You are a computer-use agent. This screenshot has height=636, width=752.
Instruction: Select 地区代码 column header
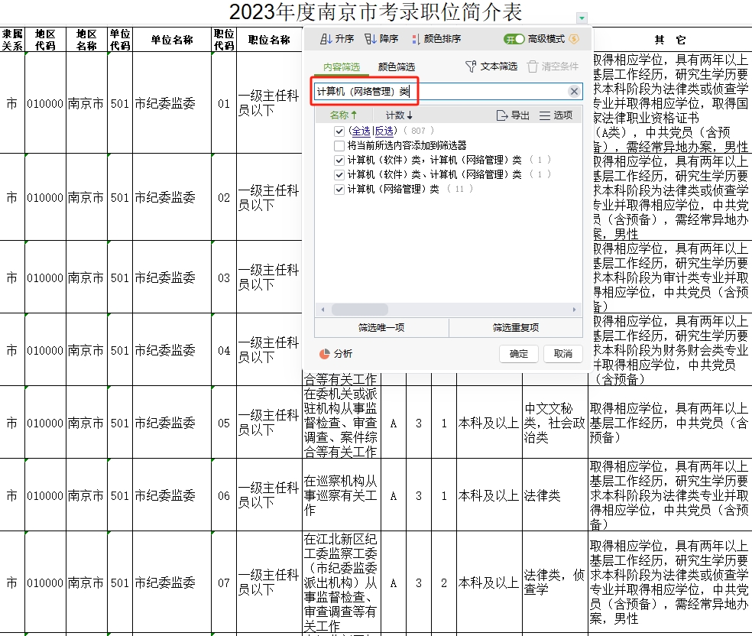(45, 39)
